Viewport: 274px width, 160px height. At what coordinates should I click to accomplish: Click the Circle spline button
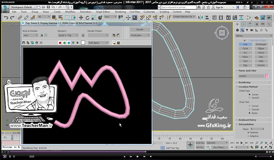click(245, 49)
